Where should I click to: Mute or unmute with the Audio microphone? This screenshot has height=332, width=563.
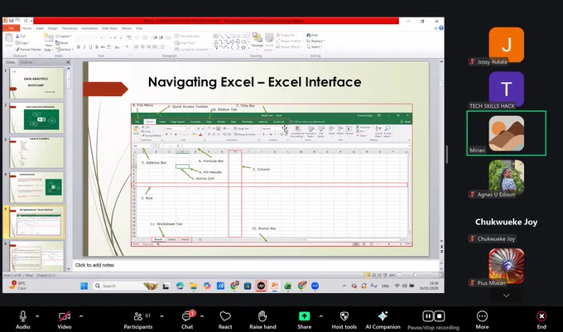pos(22,320)
